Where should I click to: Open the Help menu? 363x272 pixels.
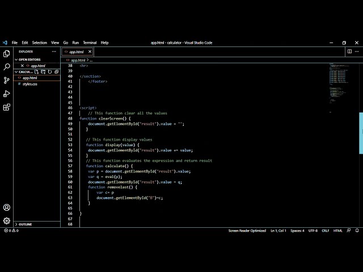(x=104, y=42)
